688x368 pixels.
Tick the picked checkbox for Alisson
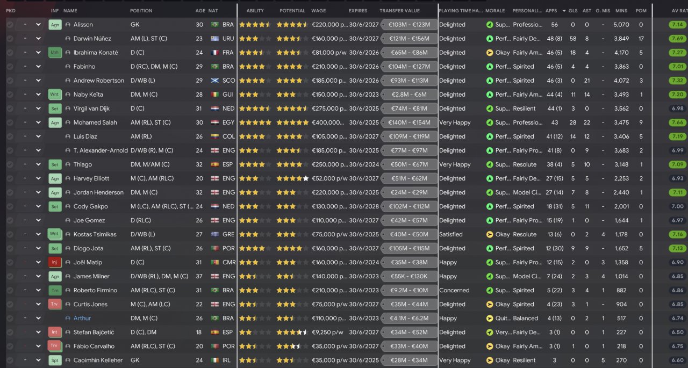pos(10,25)
